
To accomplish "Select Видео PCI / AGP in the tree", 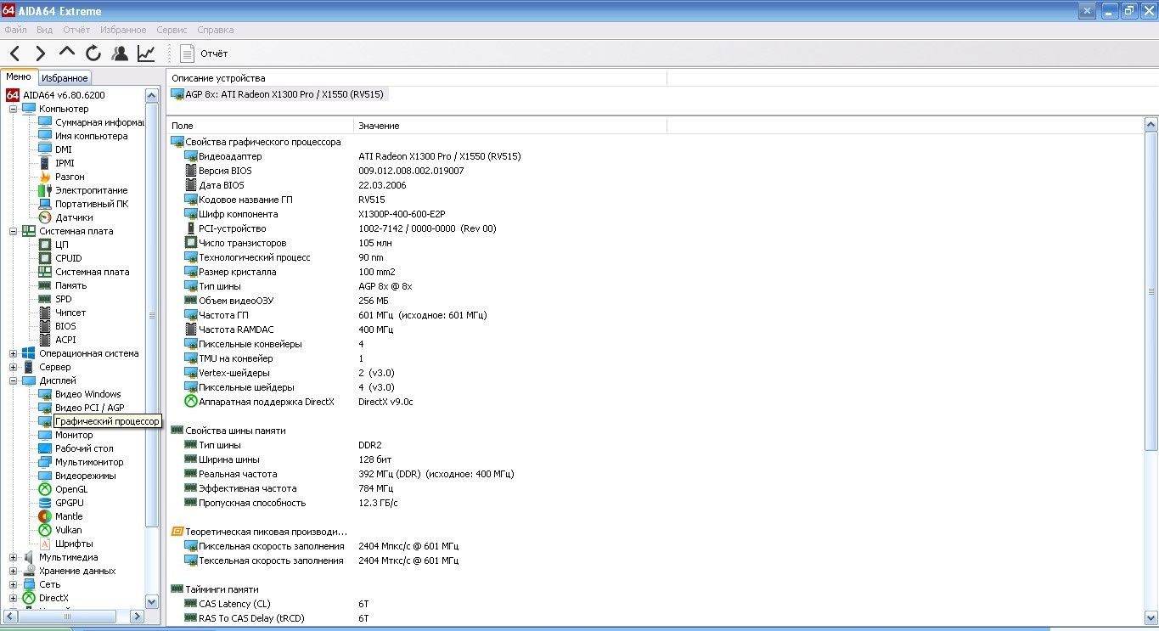I will [x=90, y=408].
